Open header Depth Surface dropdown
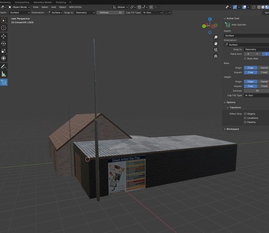Image resolution: width=269 pixels, height=233 pixels. (x=19, y=12)
